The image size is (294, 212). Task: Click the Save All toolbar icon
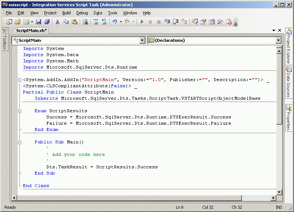[x=47, y=22]
